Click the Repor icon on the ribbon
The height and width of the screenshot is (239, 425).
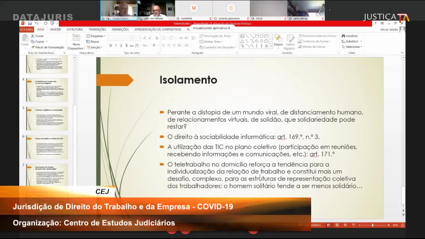pyautogui.click(x=88, y=42)
